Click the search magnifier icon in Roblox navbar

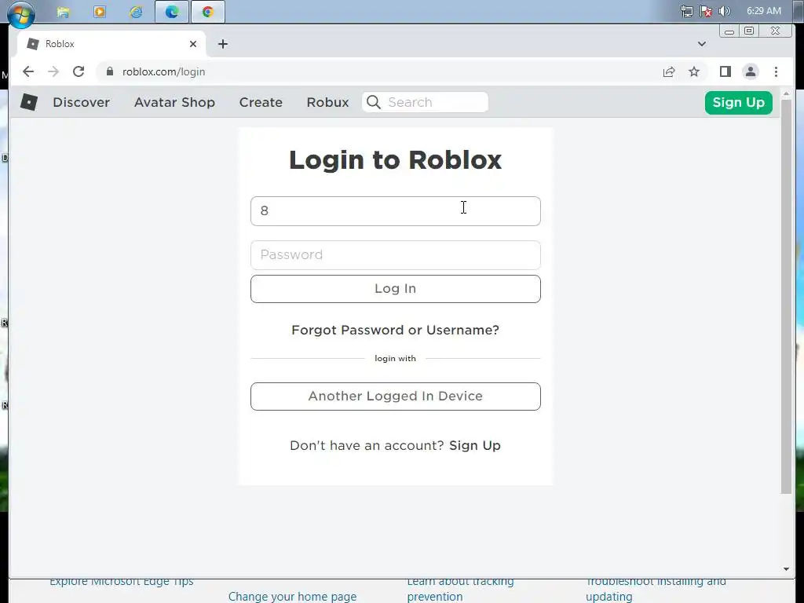[374, 102]
